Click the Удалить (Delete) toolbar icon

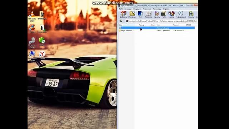[x=157, y=14]
